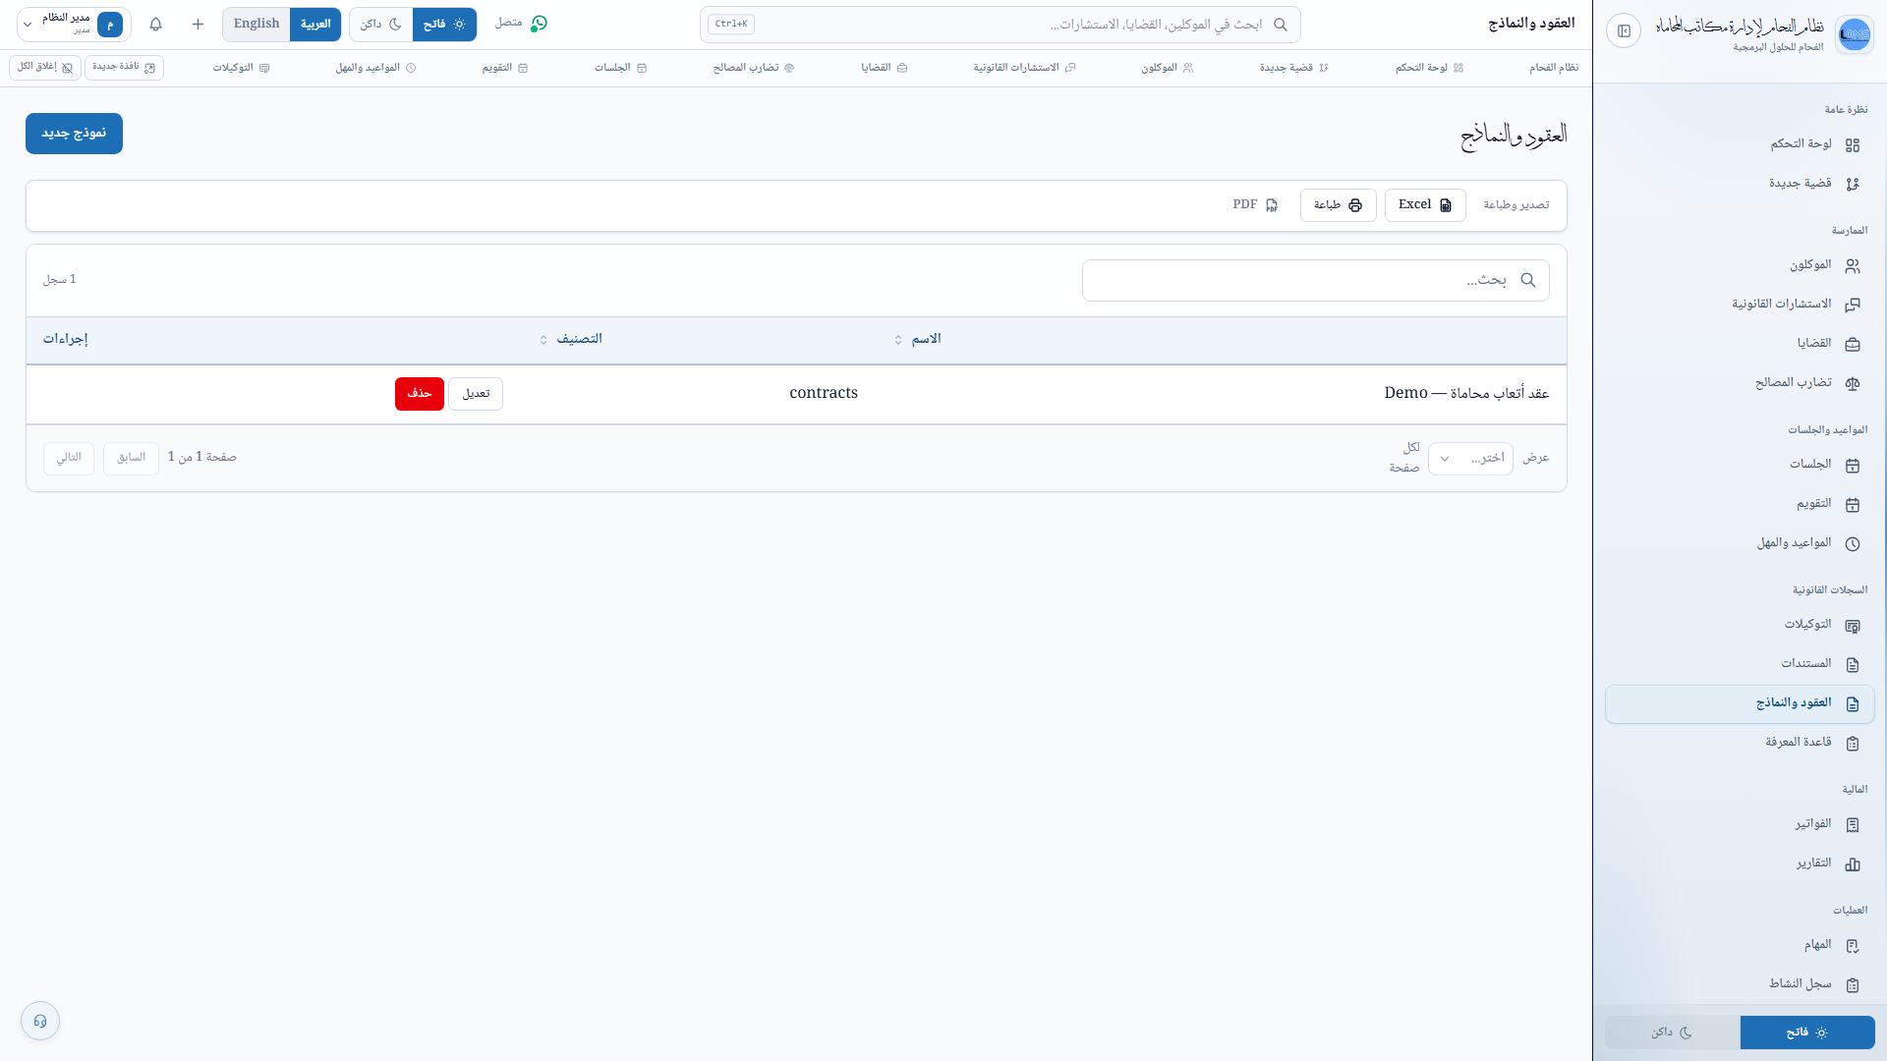This screenshot has width=1887, height=1061.
Task: Switch to dark theme داكن in header
Action: [381, 25]
